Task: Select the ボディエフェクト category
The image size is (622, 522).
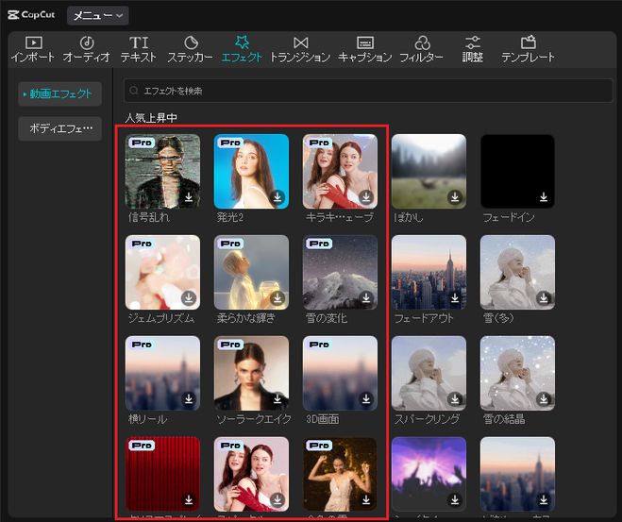Action: pyautogui.click(x=60, y=128)
